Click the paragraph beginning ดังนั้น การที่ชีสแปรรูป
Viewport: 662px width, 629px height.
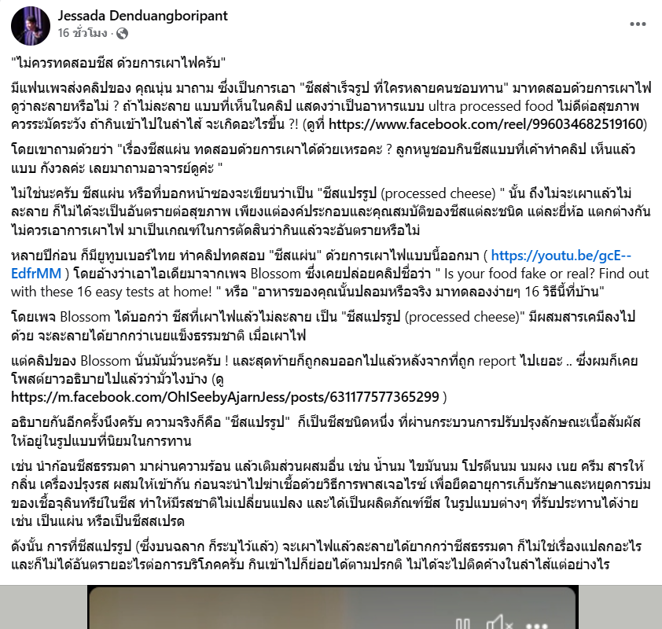pyautogui.click(x=326, y=555)
